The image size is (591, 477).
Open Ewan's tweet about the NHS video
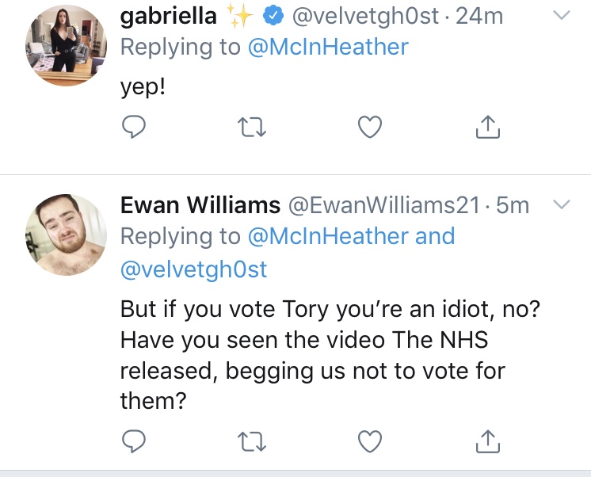coord(330,354)
